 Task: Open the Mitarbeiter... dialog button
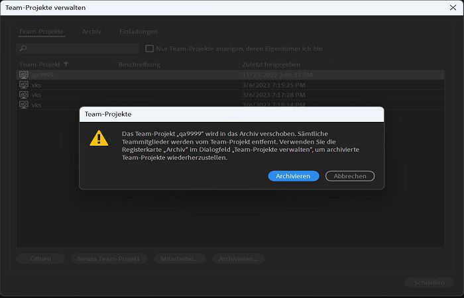pos(180,259)
